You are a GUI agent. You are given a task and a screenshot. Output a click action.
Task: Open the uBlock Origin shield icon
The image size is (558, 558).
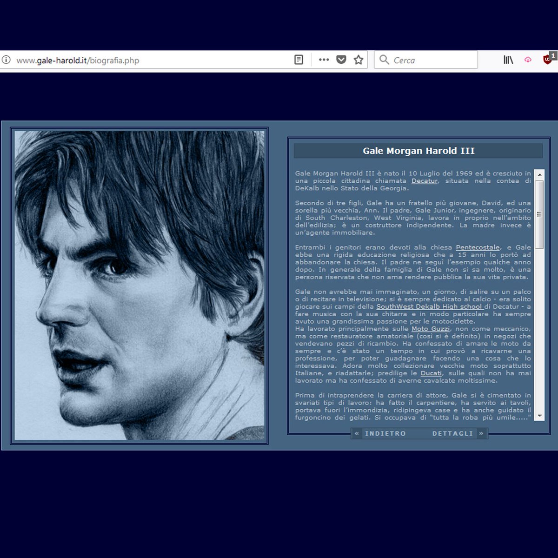pos(548,59)
